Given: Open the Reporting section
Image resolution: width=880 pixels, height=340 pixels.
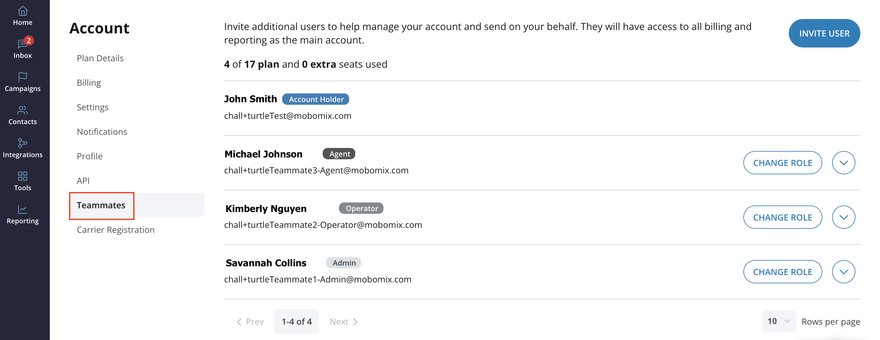Looking at the screenshot, I should click(x=22, y=213).
